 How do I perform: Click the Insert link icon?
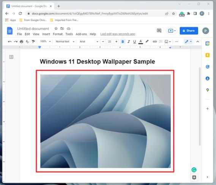155,42
